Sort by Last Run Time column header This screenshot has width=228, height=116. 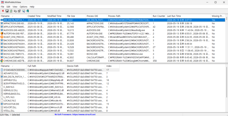click(x=188, y=16)
